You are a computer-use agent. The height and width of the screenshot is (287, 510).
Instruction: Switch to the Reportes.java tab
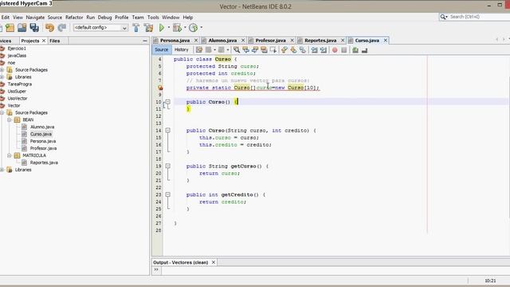click(320, 41)
